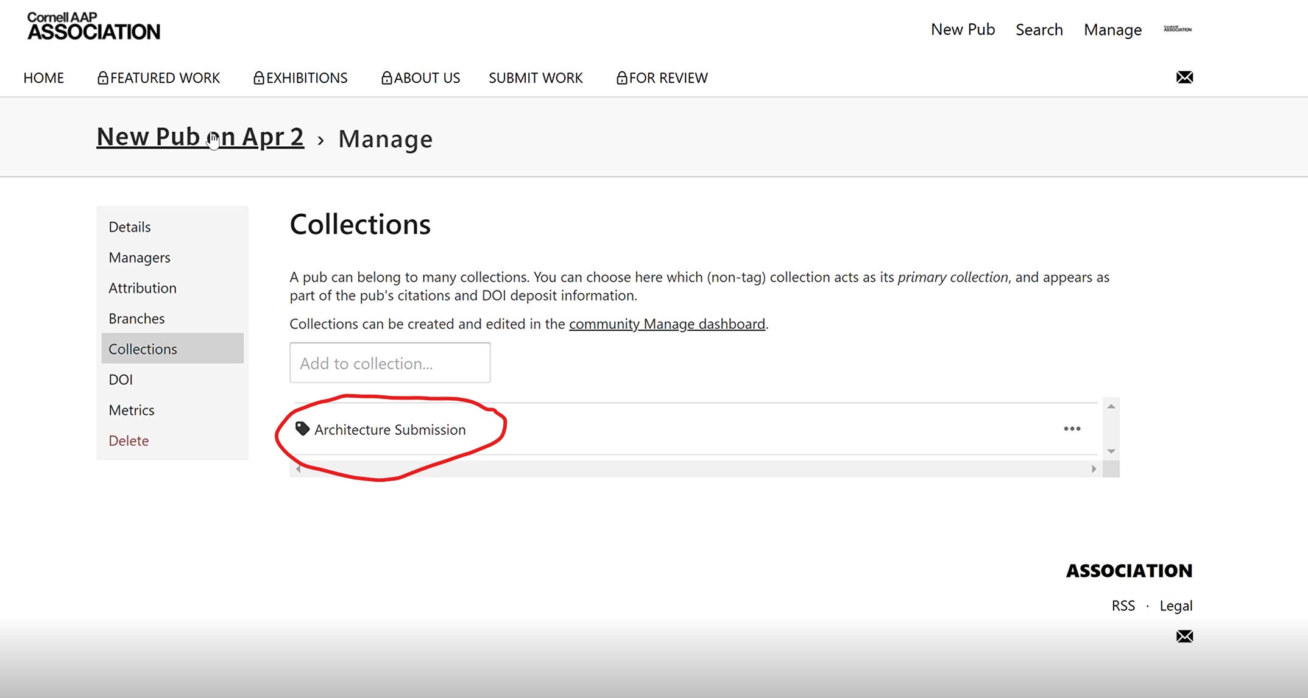Click the lock icon beside FOR REVIEW
This screenshot has height=698, width=1308.
622,77
